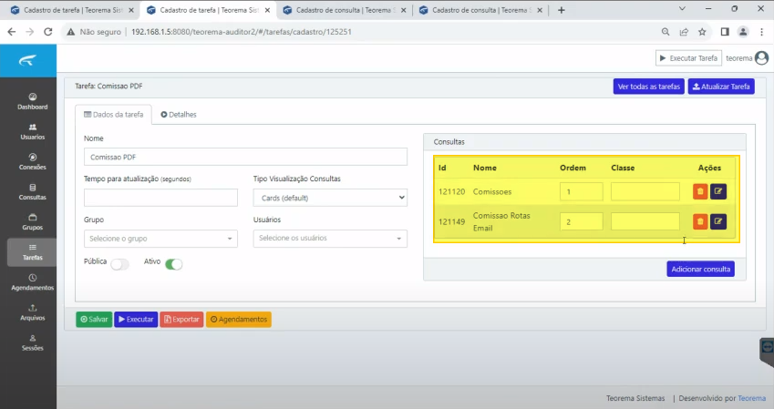774x409 pixels.
Task: Select Tarefas in the sidebar
Action: click(33, 252)
